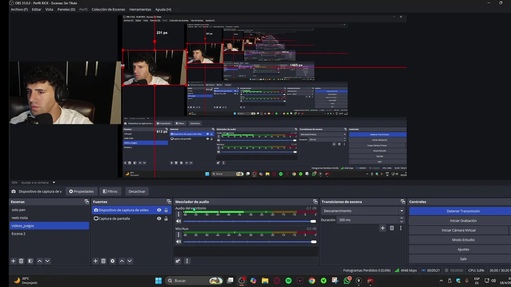Open preview zoom scale dropdown arrow
Image resolution: width=511 pixels, height=287 pixels.
[54, 183]
